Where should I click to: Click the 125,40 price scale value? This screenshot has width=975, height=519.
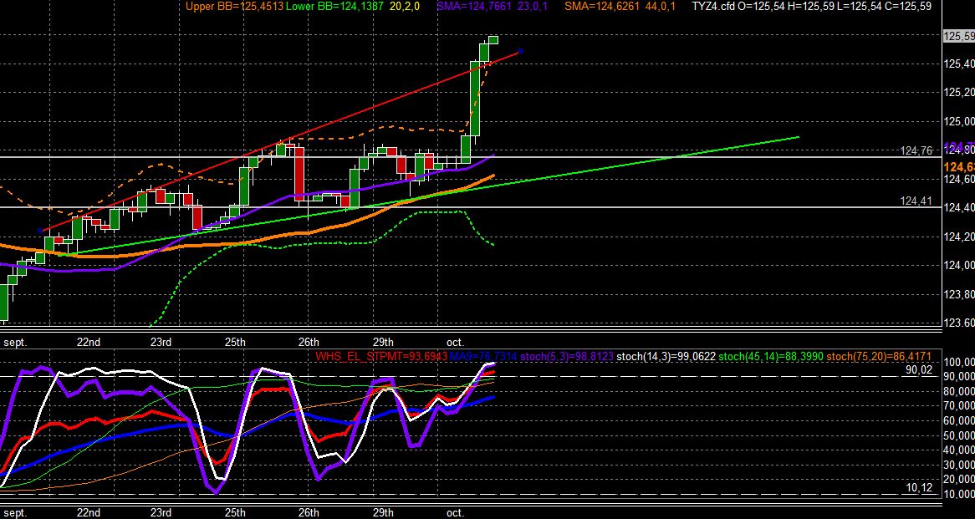coord(959,64)
